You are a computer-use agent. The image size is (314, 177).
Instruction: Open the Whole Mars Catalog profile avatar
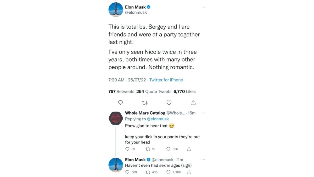click(x=116, y=119)
